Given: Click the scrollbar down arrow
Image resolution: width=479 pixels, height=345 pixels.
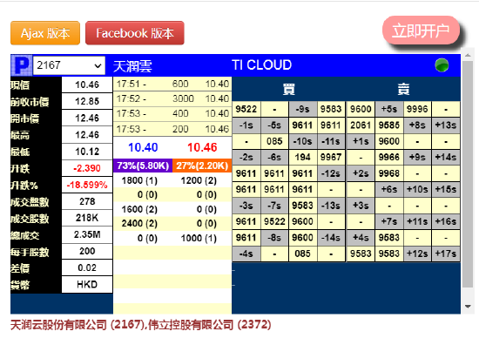Looking at the screenshot, I should (468, 306).
